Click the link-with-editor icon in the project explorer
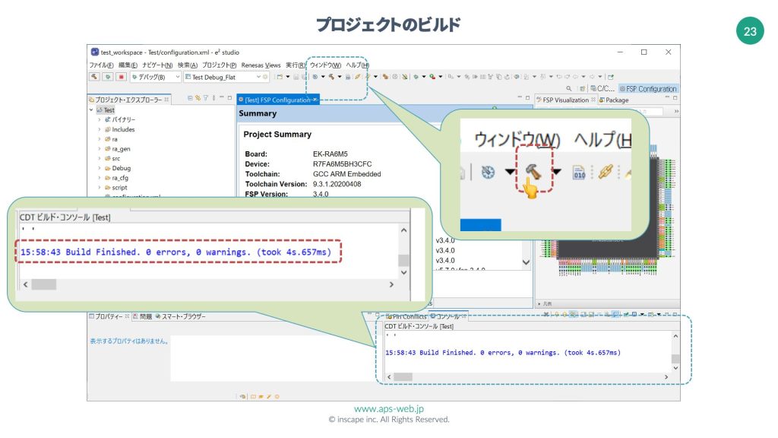Screen dimensions: 778x438 [198, 98]
